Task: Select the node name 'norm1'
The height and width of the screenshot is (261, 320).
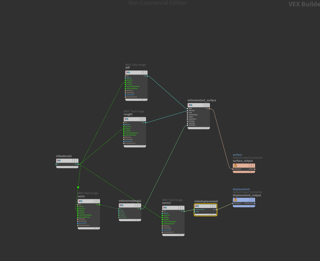Action: (x=166, y=203)
